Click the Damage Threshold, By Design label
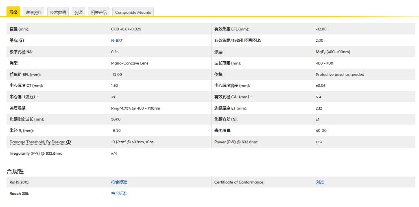The image size is (419, 207). click(37, 142)
